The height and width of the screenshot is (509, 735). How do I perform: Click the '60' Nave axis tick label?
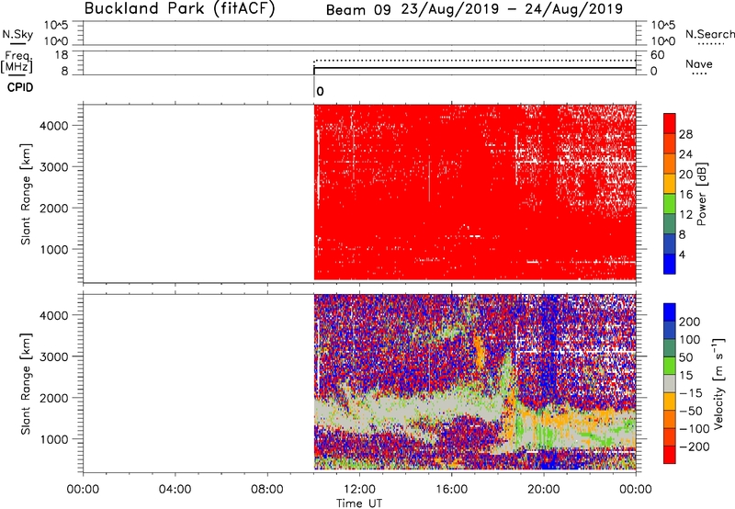coord(658,55)
